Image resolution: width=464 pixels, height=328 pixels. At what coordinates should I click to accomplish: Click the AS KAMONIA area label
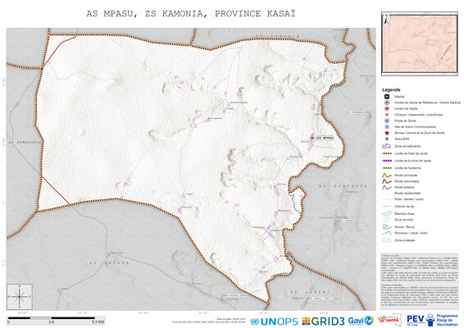278,36
